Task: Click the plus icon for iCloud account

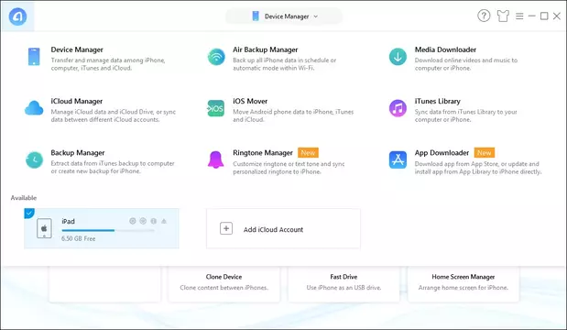Action: 226,228
